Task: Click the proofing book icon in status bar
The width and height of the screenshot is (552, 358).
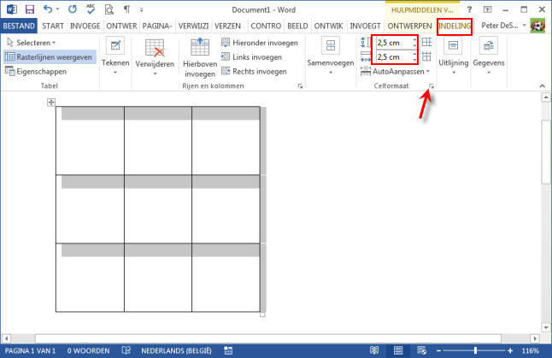Action: (x=126, y=350)
